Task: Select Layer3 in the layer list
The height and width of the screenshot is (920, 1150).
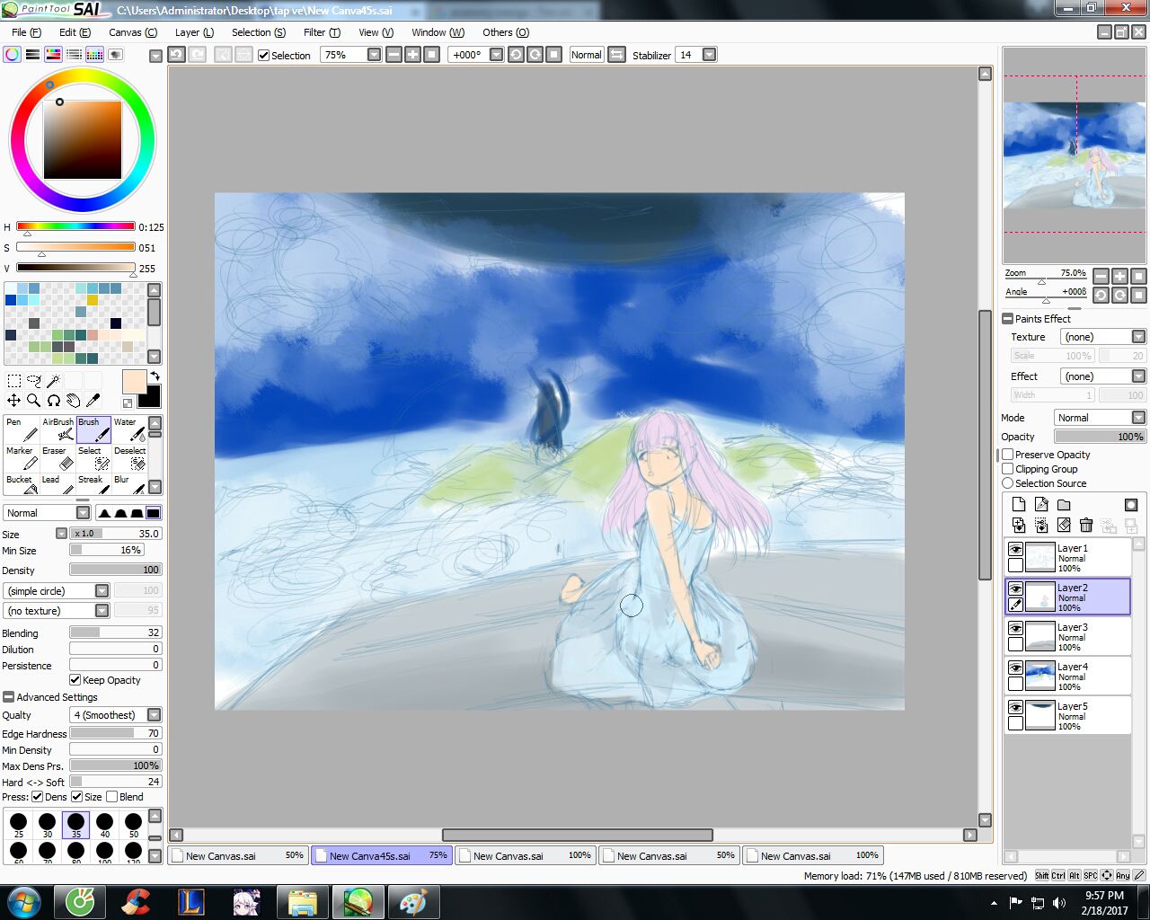Action: click(x=1067, y=636)
